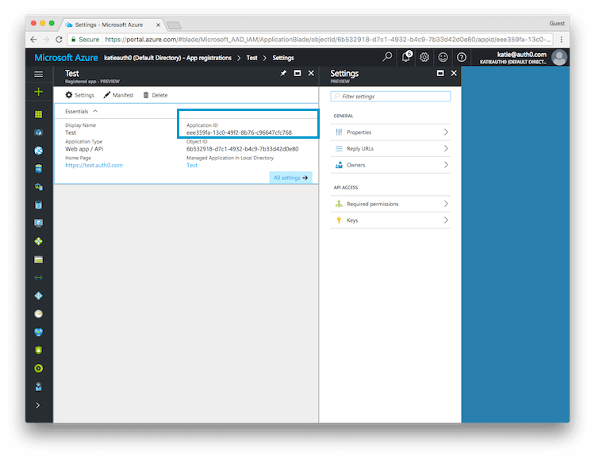Open the monitor Virtual machines sidebar icon
Image resolution: width=595 pixels, height=459 pixels.
[38, 223]
